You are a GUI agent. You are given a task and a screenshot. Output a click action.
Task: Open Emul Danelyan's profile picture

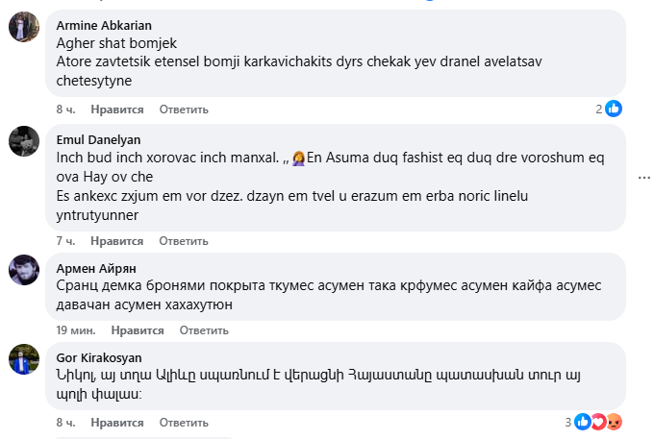tap(24, 140)
